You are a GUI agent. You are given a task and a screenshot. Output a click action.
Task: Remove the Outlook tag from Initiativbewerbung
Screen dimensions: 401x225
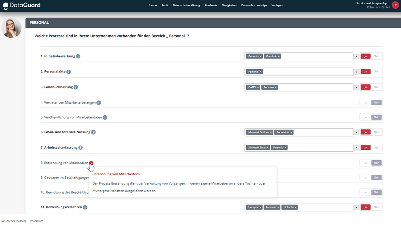point(279,56)
